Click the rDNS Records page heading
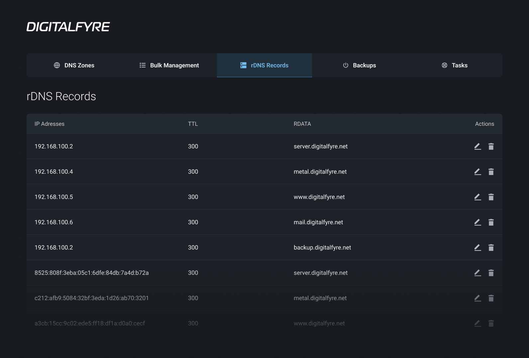The image size is (529, 358). pos(61,96)
